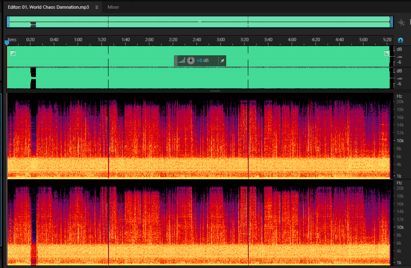Click the 0:40 mark on the timeline ruler
Viewport: 411px width, 268px height.
[x=54, y=40]
